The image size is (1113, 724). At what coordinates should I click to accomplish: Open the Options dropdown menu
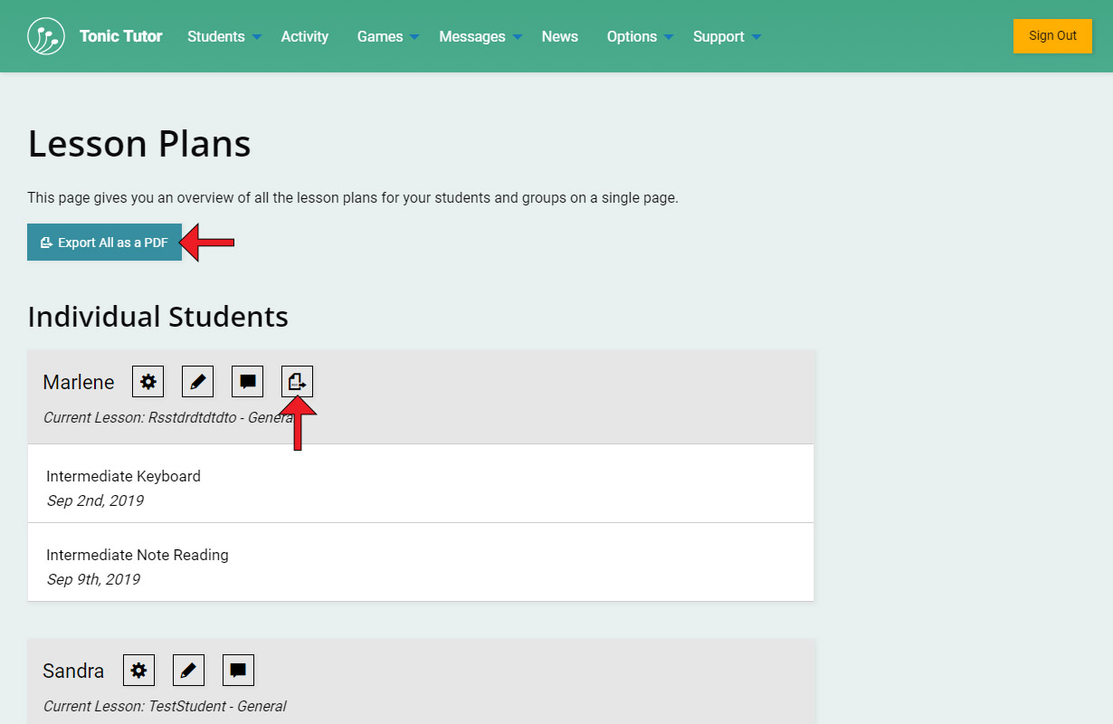pos(640,36)
